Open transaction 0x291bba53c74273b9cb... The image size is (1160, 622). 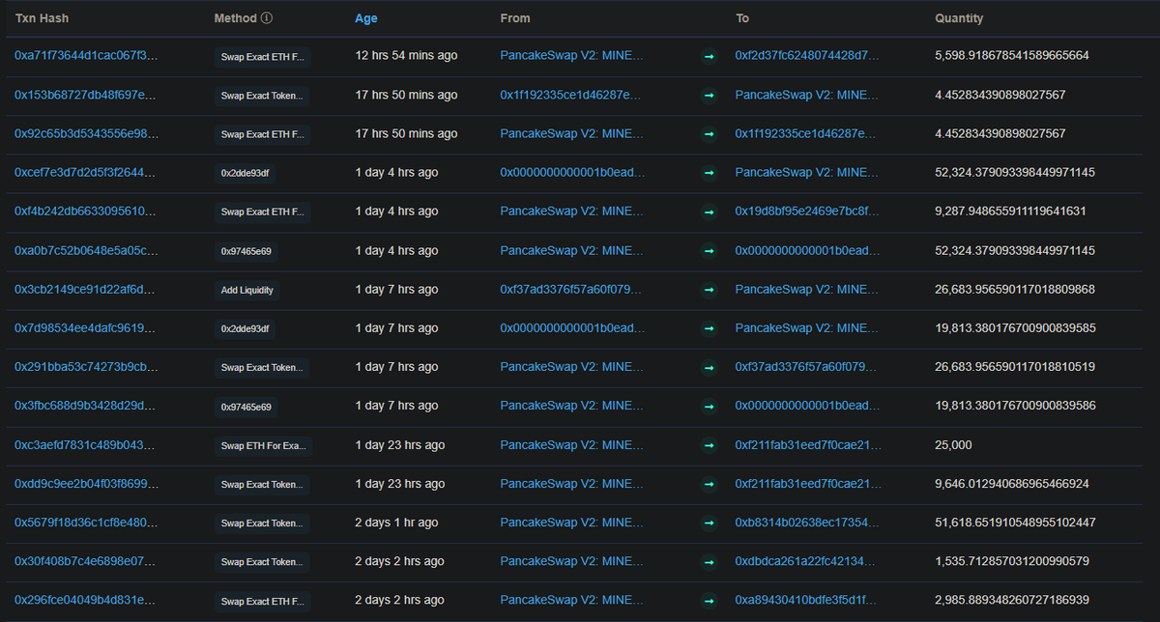pyautogui.click(x=86, y=367)
